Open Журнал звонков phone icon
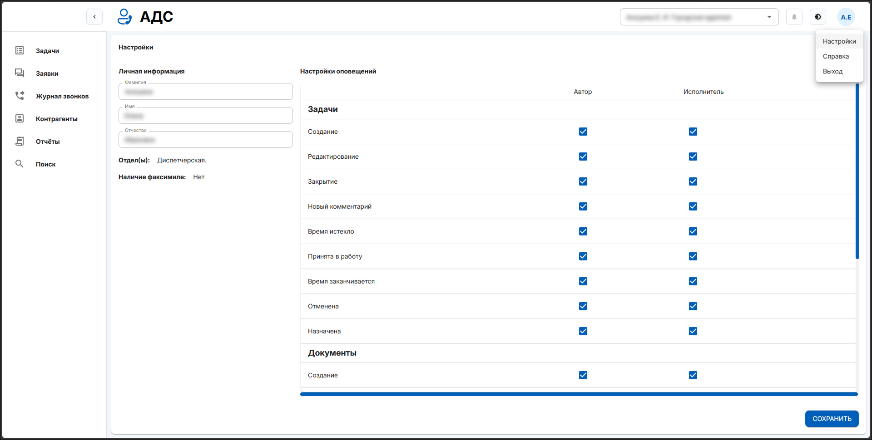This screenshot has width=872, height=440. click(x=20, y=96)
